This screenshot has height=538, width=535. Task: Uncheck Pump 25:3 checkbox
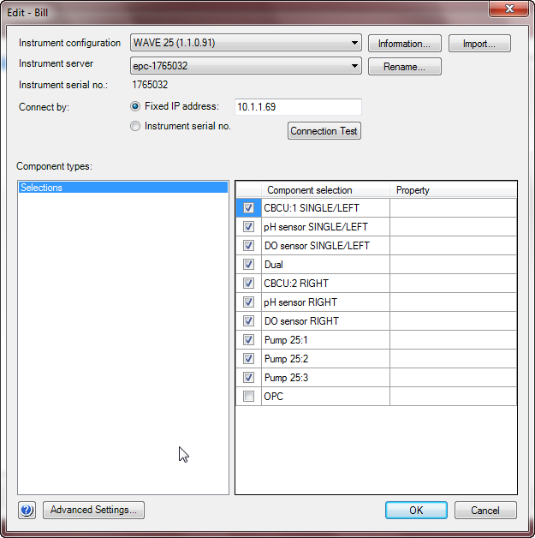[248, 378]
